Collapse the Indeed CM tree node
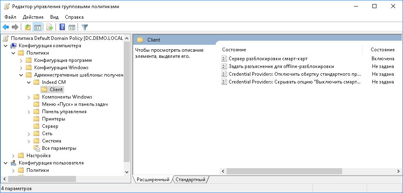The image size is (403, 193). pyautogui.click(x=29, y=82)
